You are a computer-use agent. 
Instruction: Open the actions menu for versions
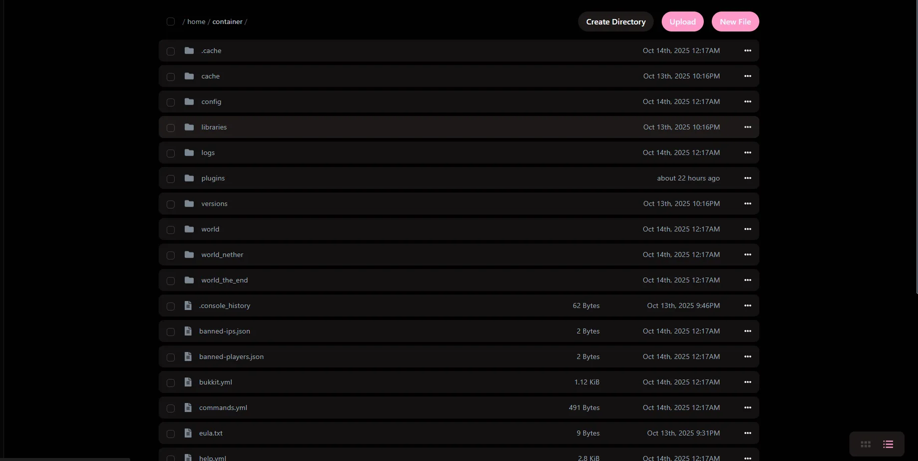point(748,203)
